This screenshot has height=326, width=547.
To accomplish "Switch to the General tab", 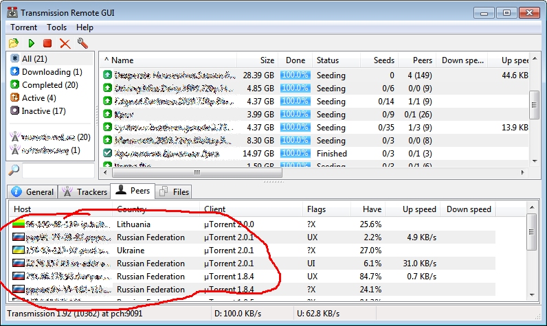I will 32,192.
